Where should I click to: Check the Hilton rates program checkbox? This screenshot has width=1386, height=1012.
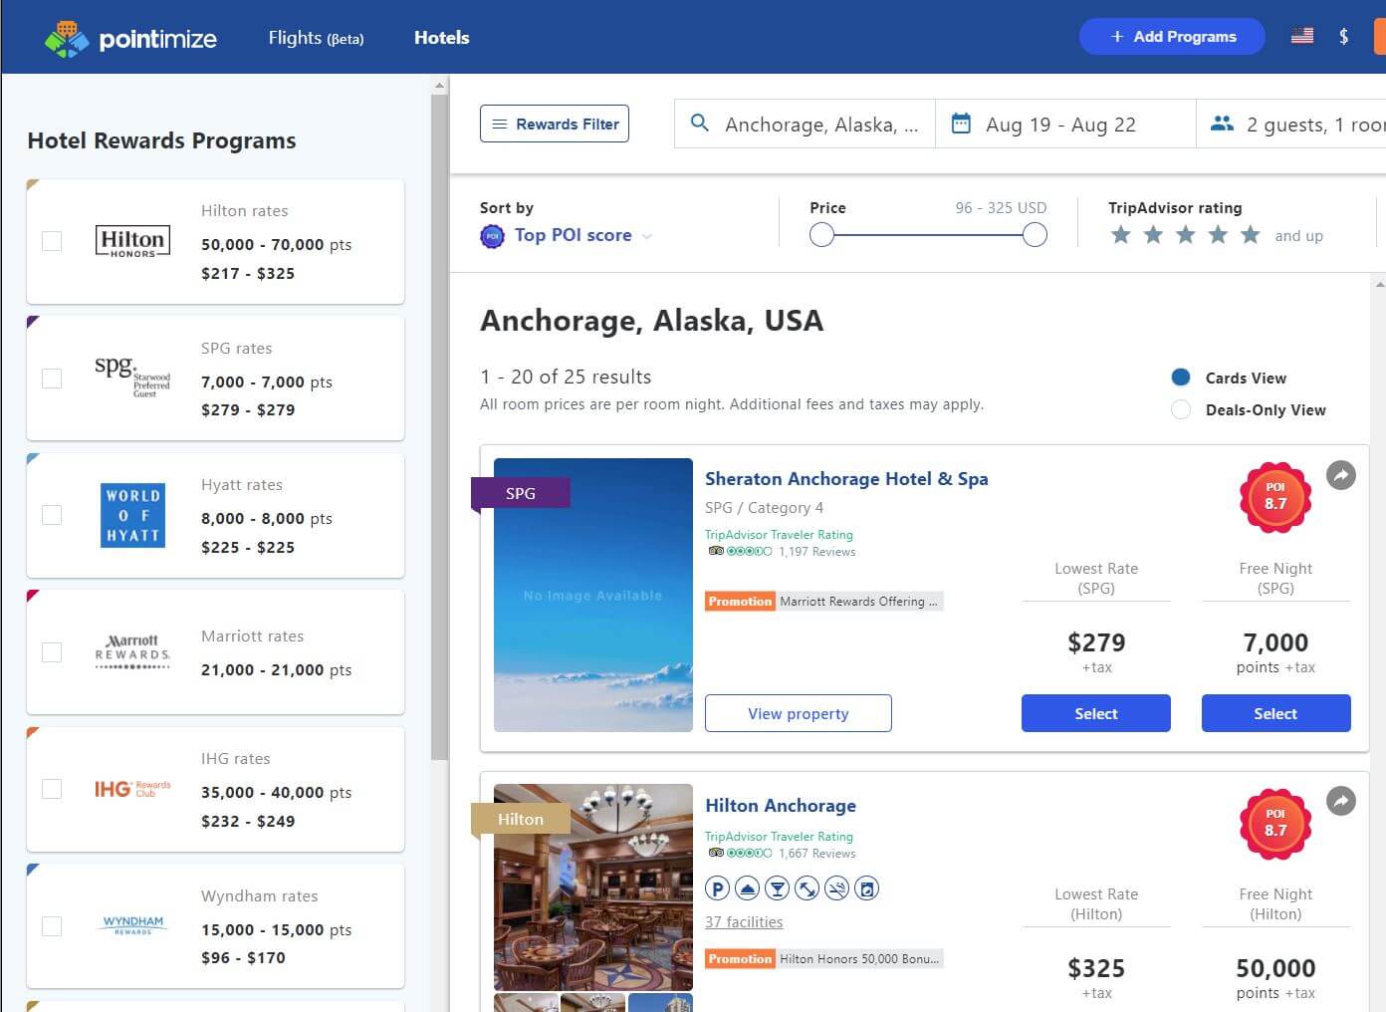pyautogui.click(x=52, y=241)
